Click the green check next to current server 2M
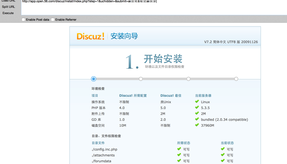Image resolution: width=287 pixels, height=164 pixels. tap(197, 113)
